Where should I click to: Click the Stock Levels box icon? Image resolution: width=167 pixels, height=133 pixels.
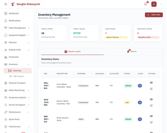tap(66, 52)
